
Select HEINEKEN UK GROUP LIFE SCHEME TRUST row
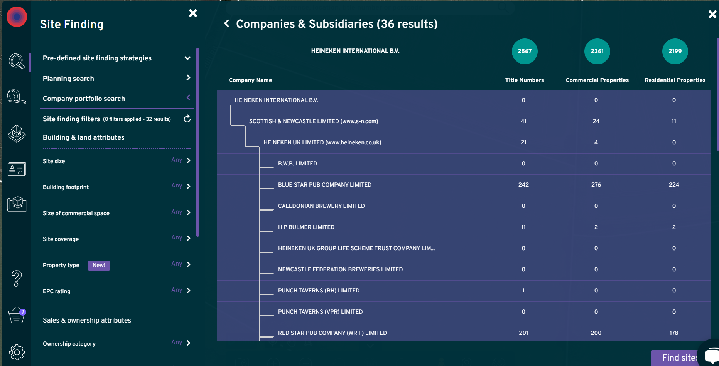(464, 248)
